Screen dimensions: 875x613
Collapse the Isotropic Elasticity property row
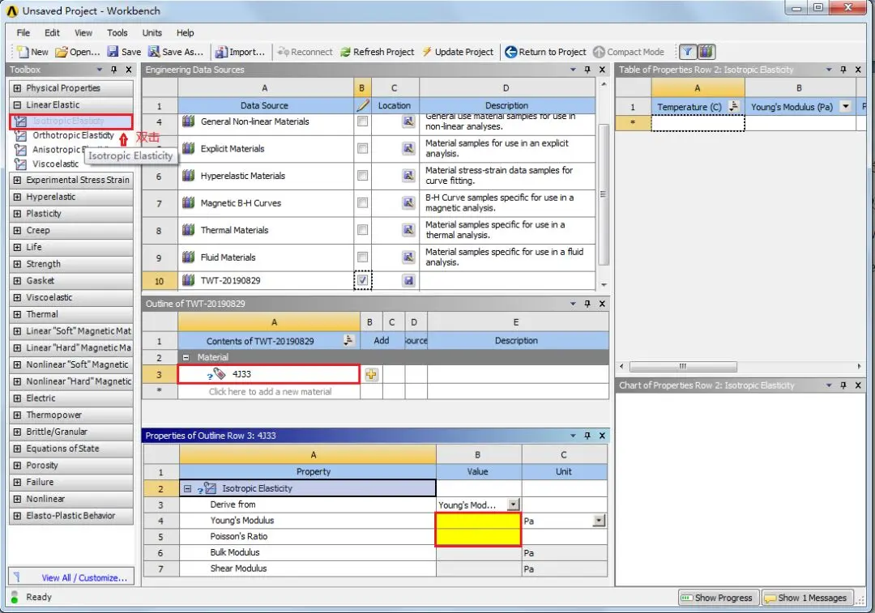coord(187,488)
